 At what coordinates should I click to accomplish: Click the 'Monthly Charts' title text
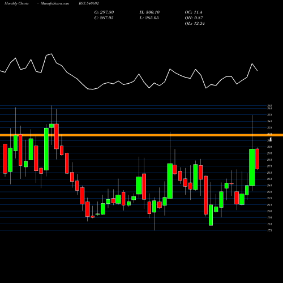point(16,3)
